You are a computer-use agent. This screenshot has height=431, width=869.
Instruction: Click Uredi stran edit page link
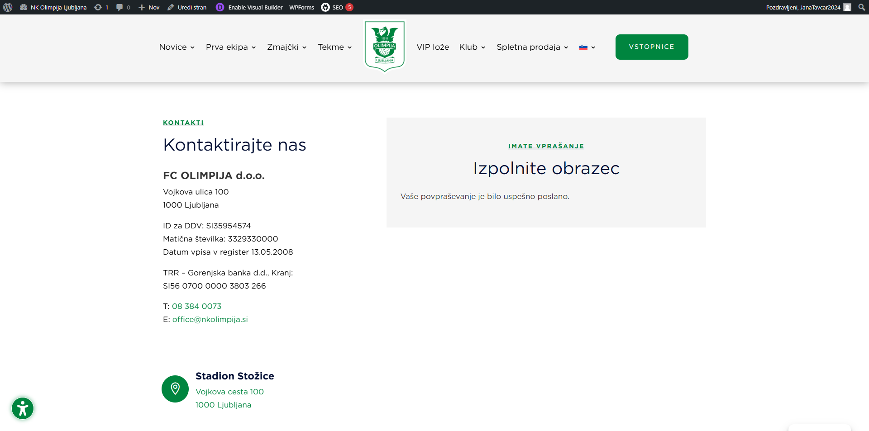(x=187, y=7)
